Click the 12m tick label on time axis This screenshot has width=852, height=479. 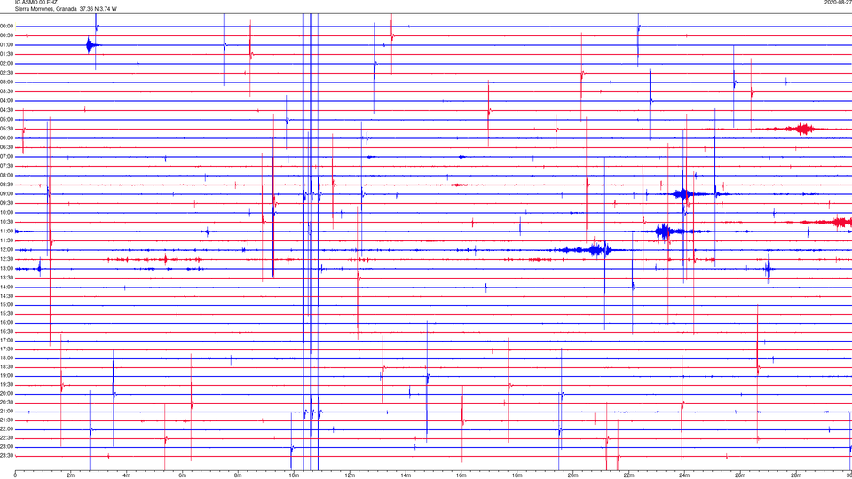350,475
